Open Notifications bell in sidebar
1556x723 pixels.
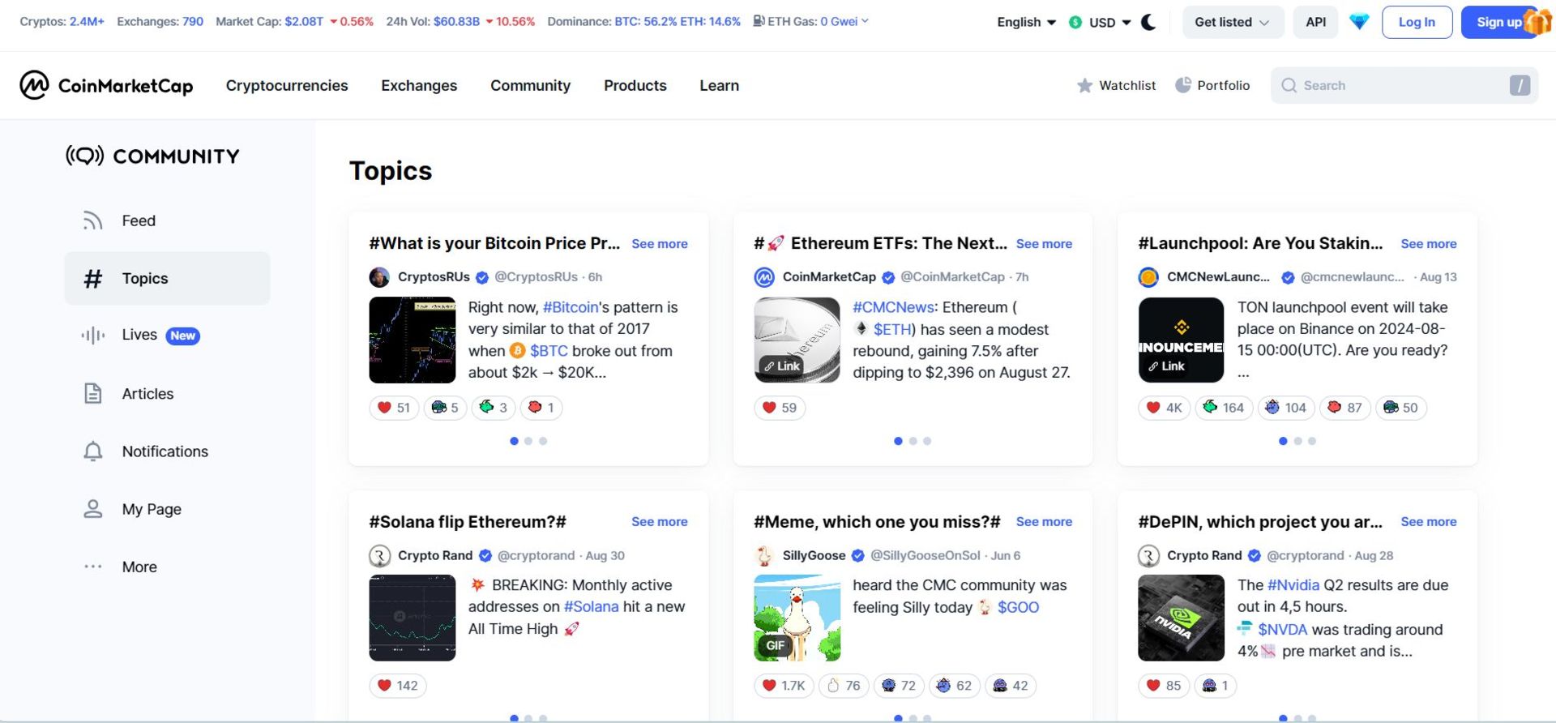click(93, 451)
